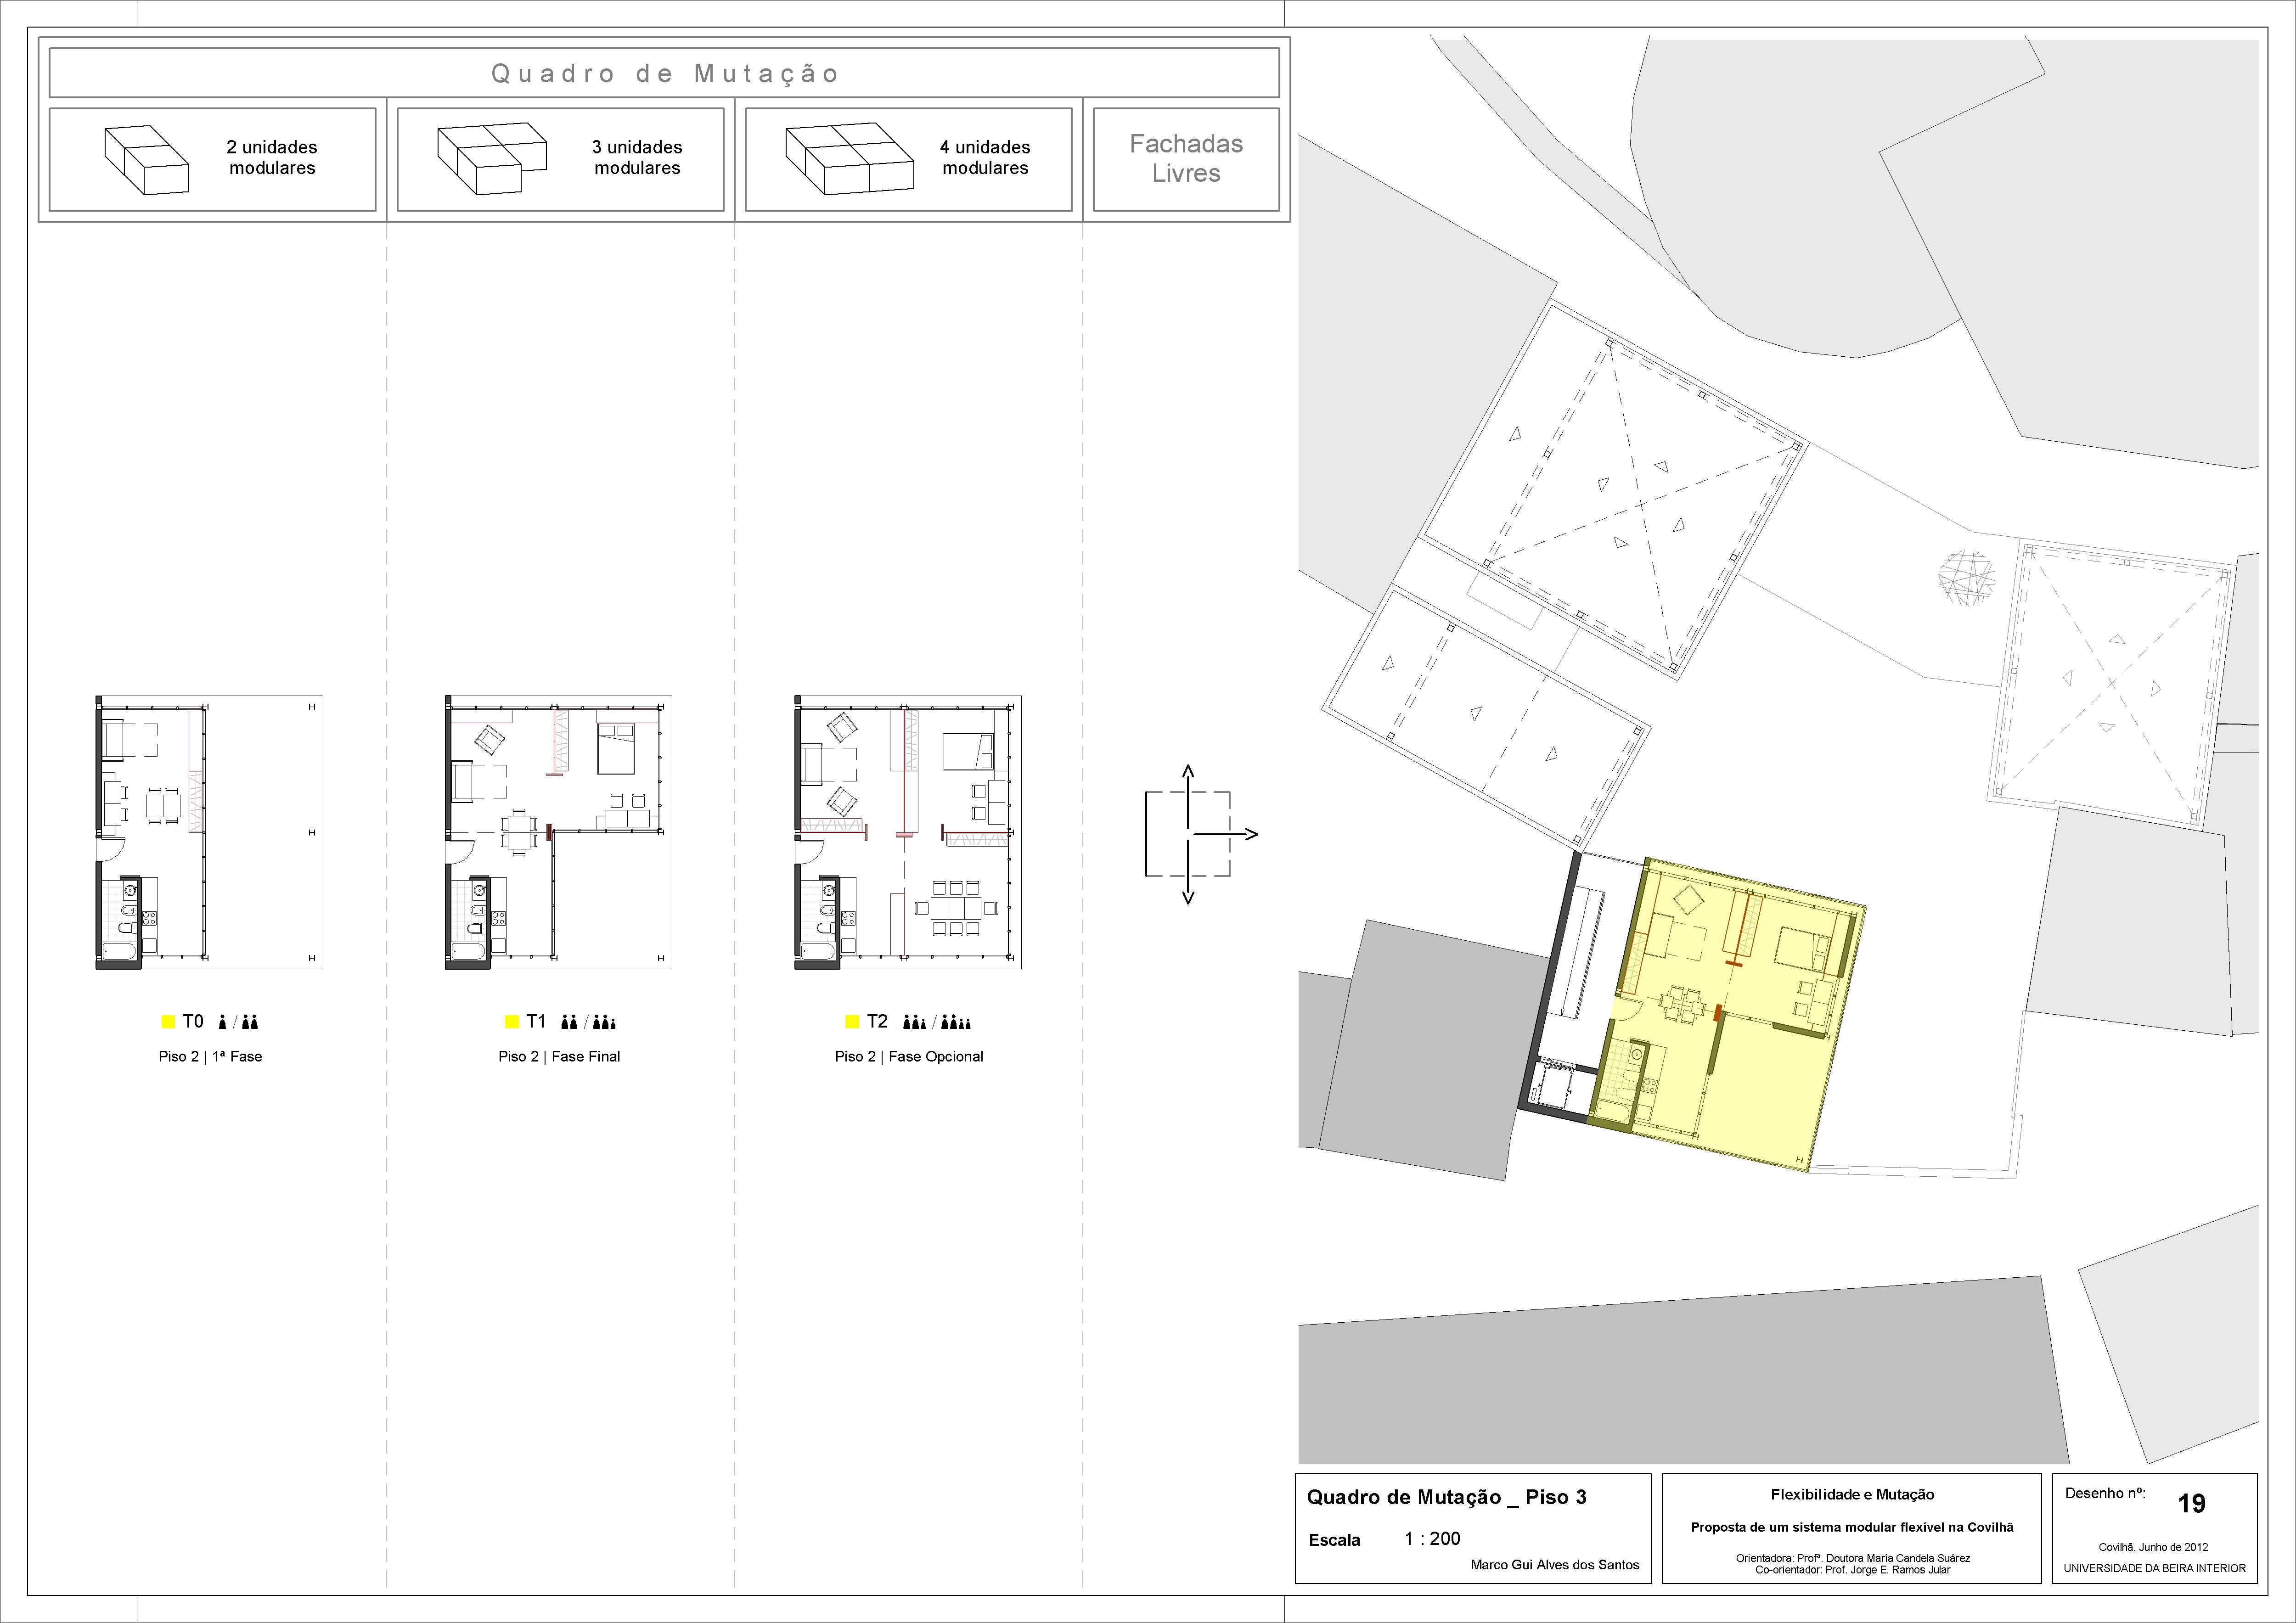This screenshot has width=2296, height=1623.
Task: Click the 4 unidades modulares cube icon
Action: point(849,159)
